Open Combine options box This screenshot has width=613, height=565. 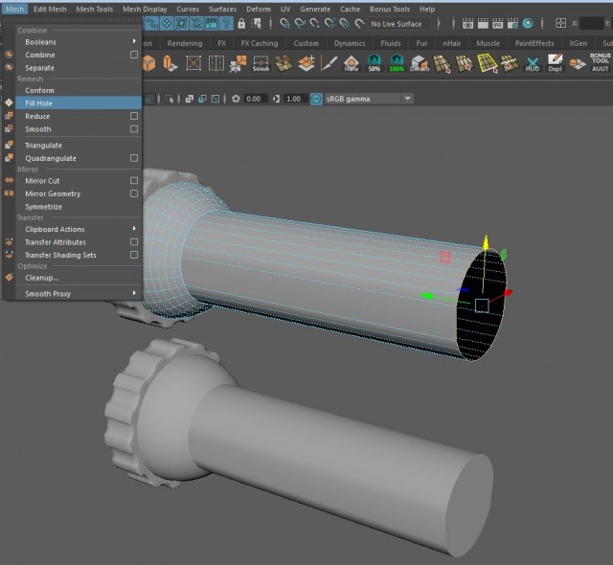[x=134, y=55]
